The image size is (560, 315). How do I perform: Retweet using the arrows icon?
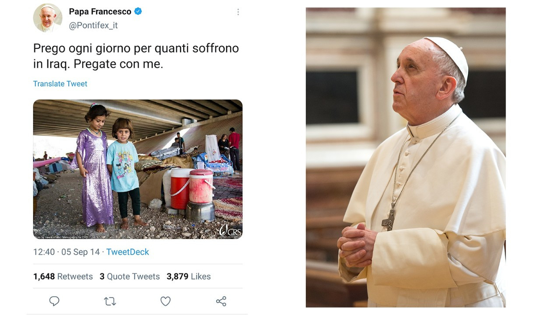point(110,301)
